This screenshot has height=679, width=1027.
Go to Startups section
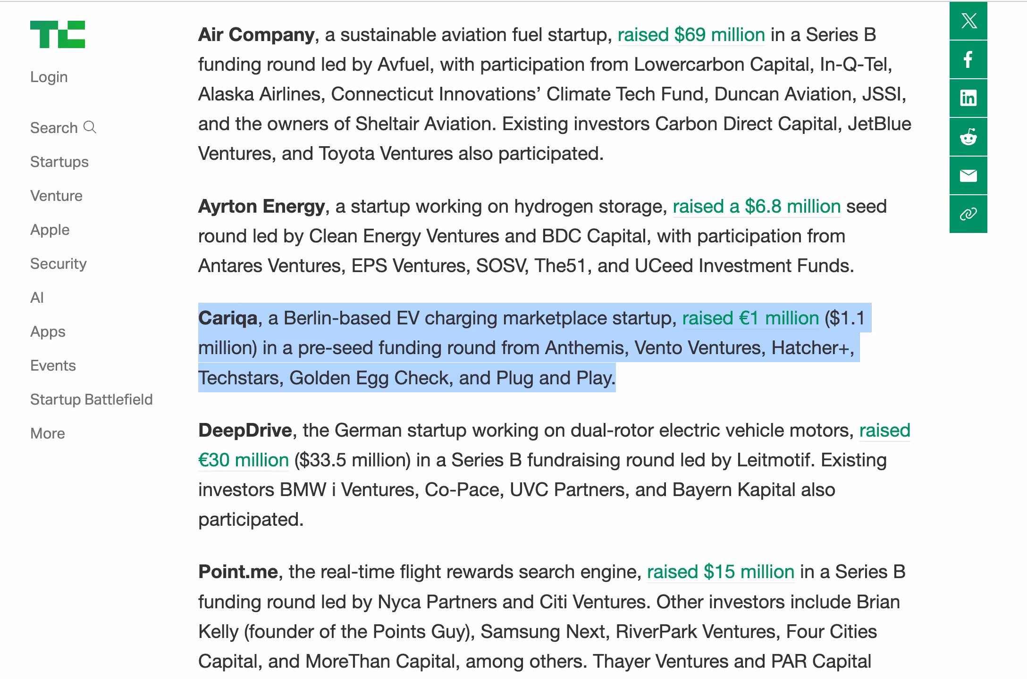pyautogui.click(x=59, y=162)
